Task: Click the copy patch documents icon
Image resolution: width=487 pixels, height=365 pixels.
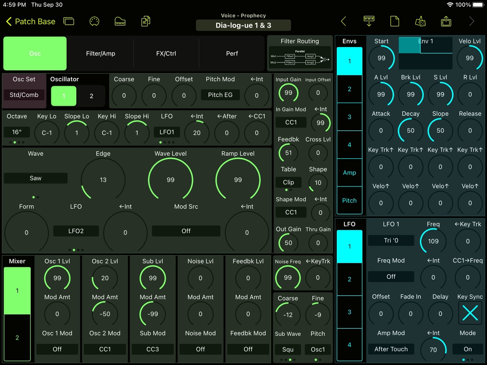Action: (145, 21)
